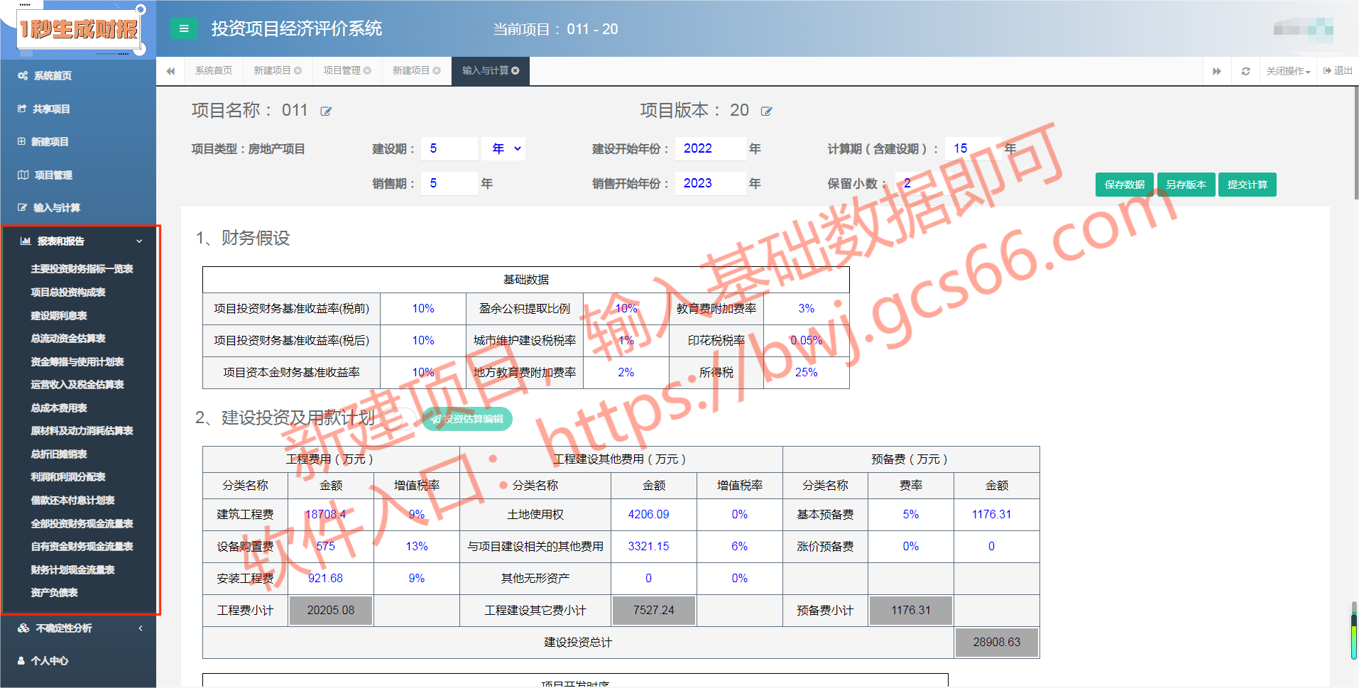Click the 退出 logout icon
1359x688 pixels.
[1326, 70]
